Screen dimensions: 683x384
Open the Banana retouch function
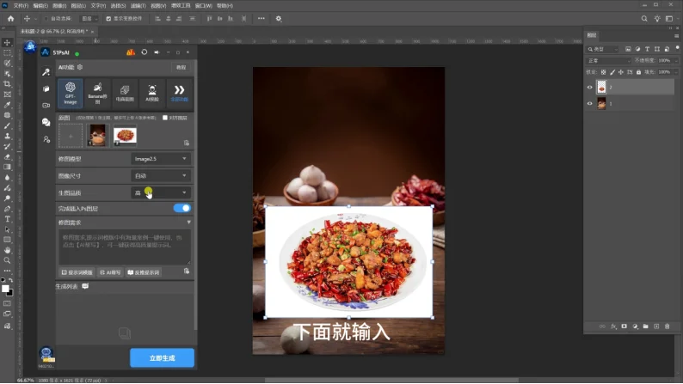tap(97, 93)
